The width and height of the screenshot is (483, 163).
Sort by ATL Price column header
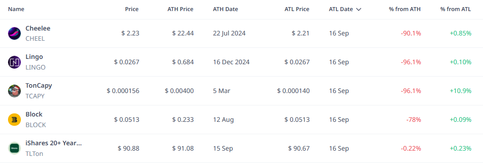[297, 9]
